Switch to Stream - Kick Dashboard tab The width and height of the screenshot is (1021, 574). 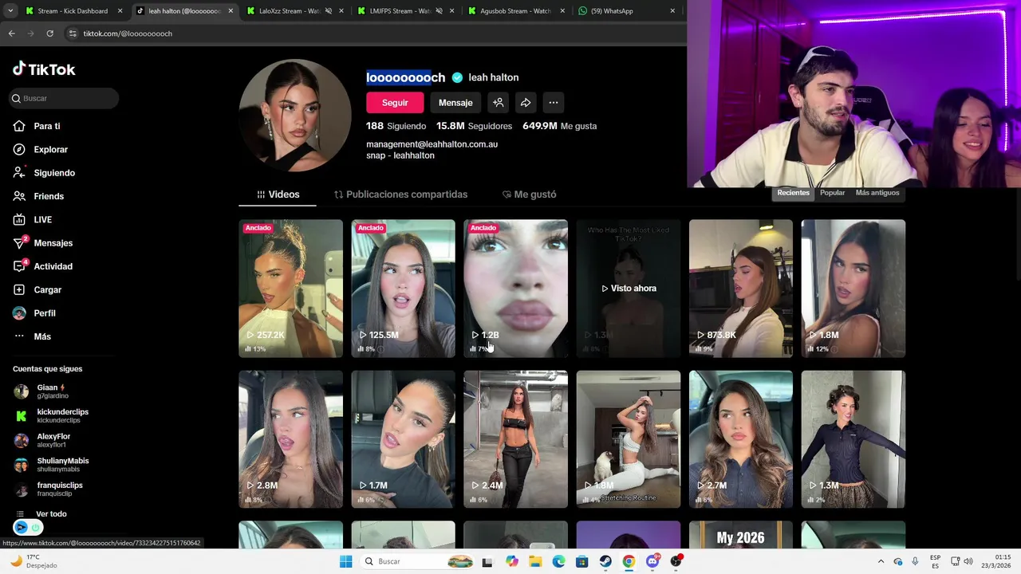[73, 11]
